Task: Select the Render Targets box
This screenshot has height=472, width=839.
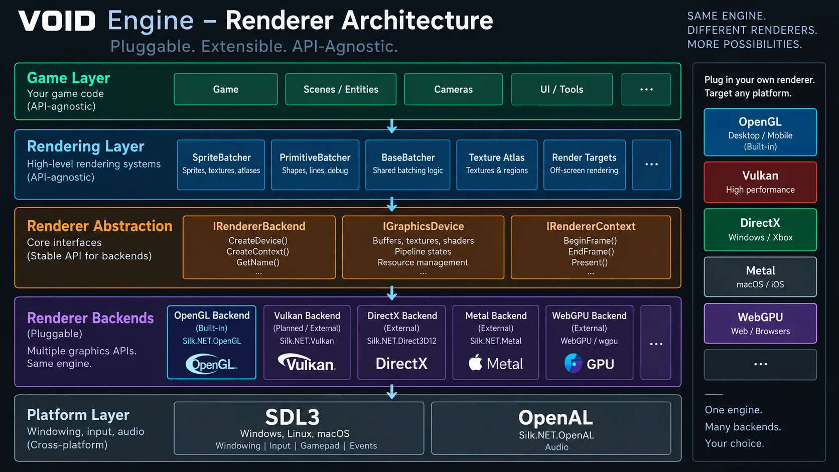Action: pyautogui.click(x=585, y=165)
